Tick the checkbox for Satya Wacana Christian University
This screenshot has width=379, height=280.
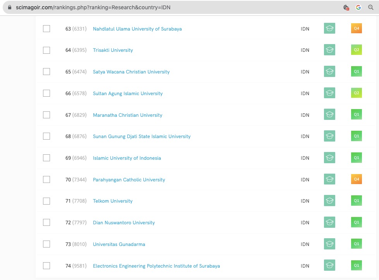tap(47, 72)
